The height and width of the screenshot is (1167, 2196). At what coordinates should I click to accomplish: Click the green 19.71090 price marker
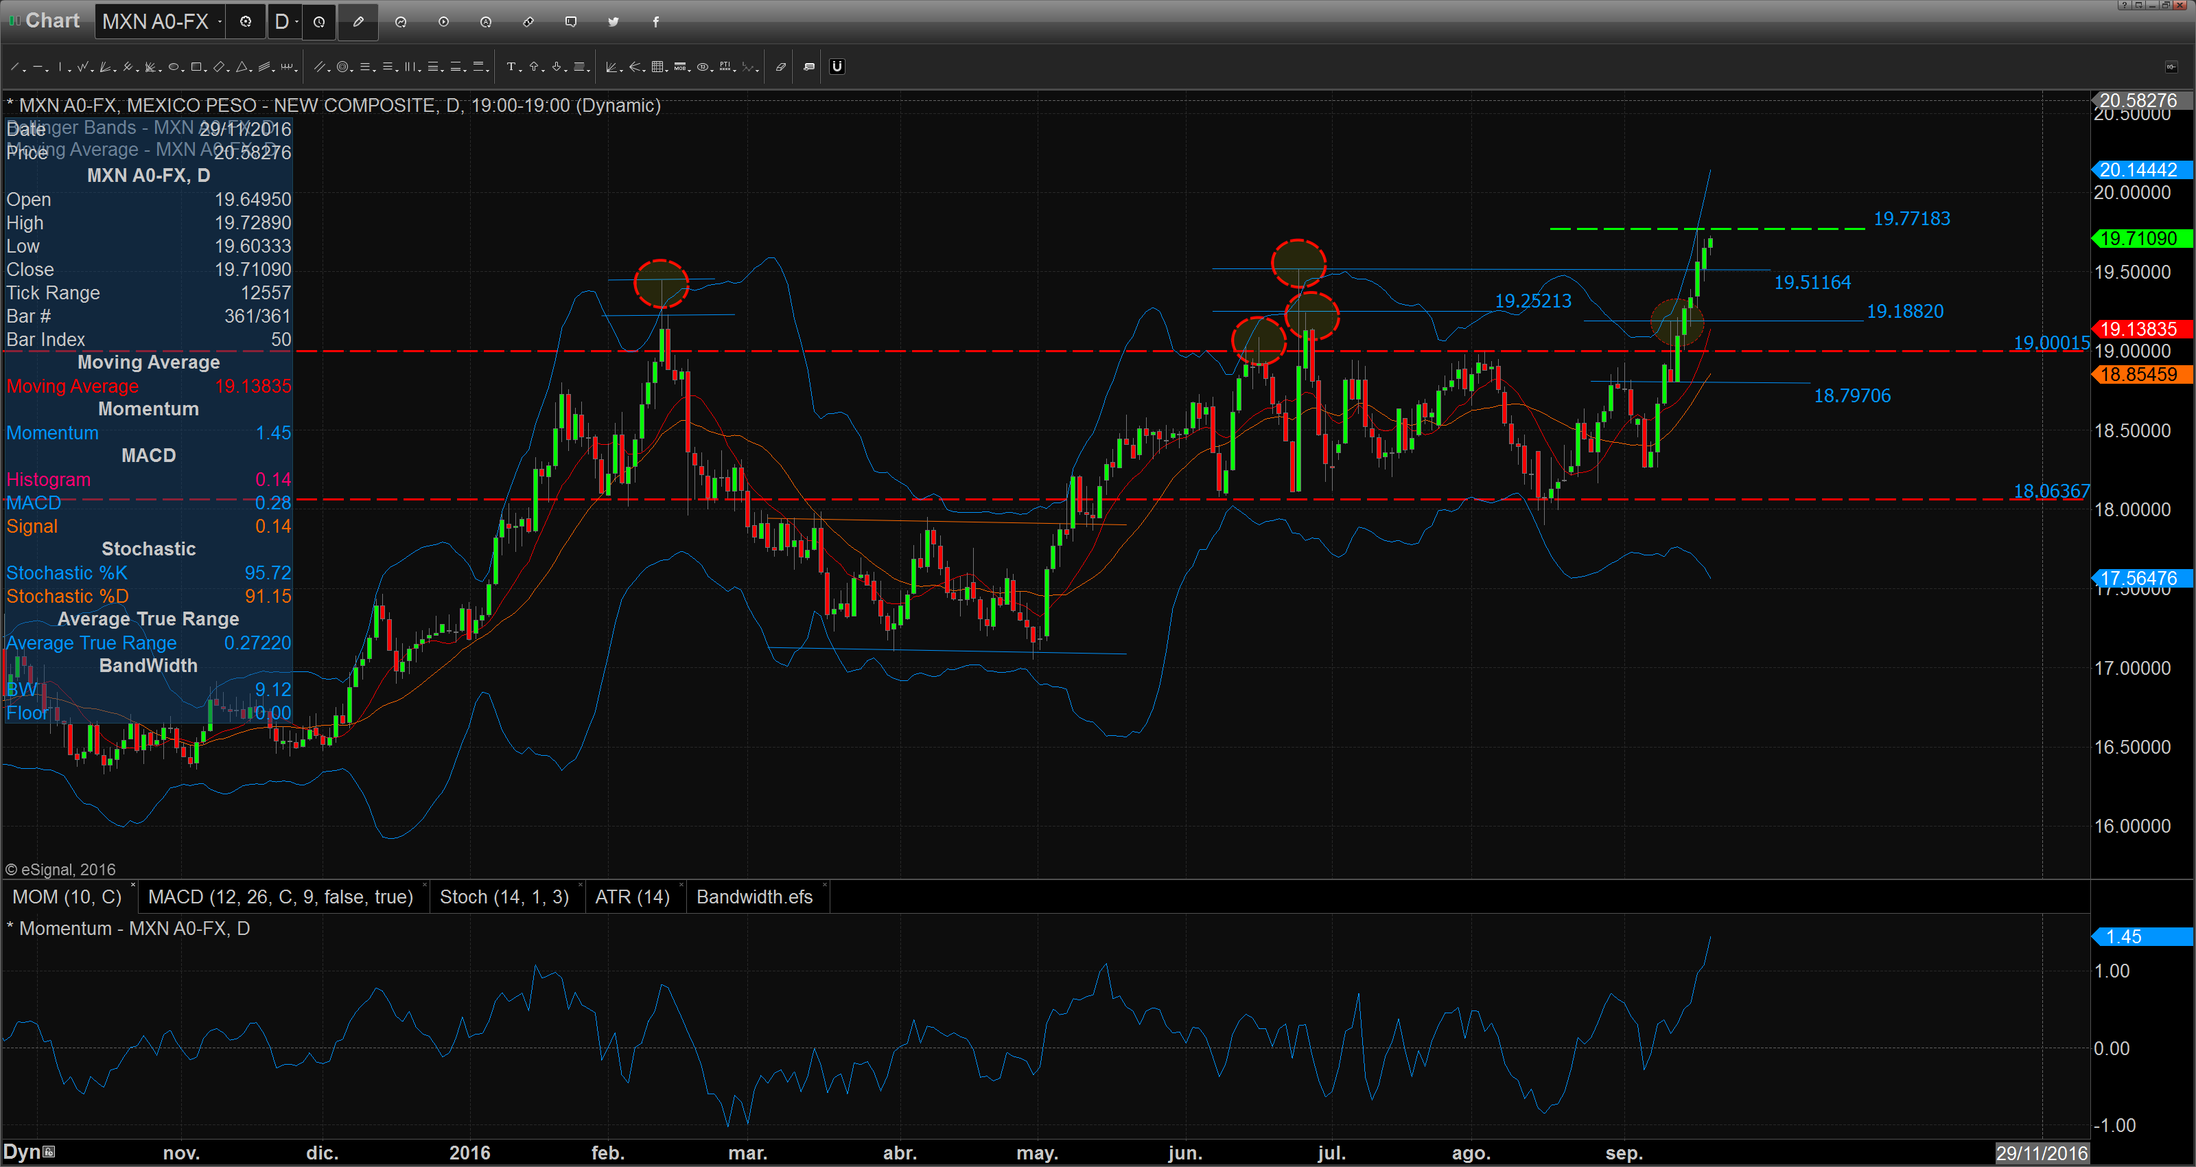(x=2142, y=238)
